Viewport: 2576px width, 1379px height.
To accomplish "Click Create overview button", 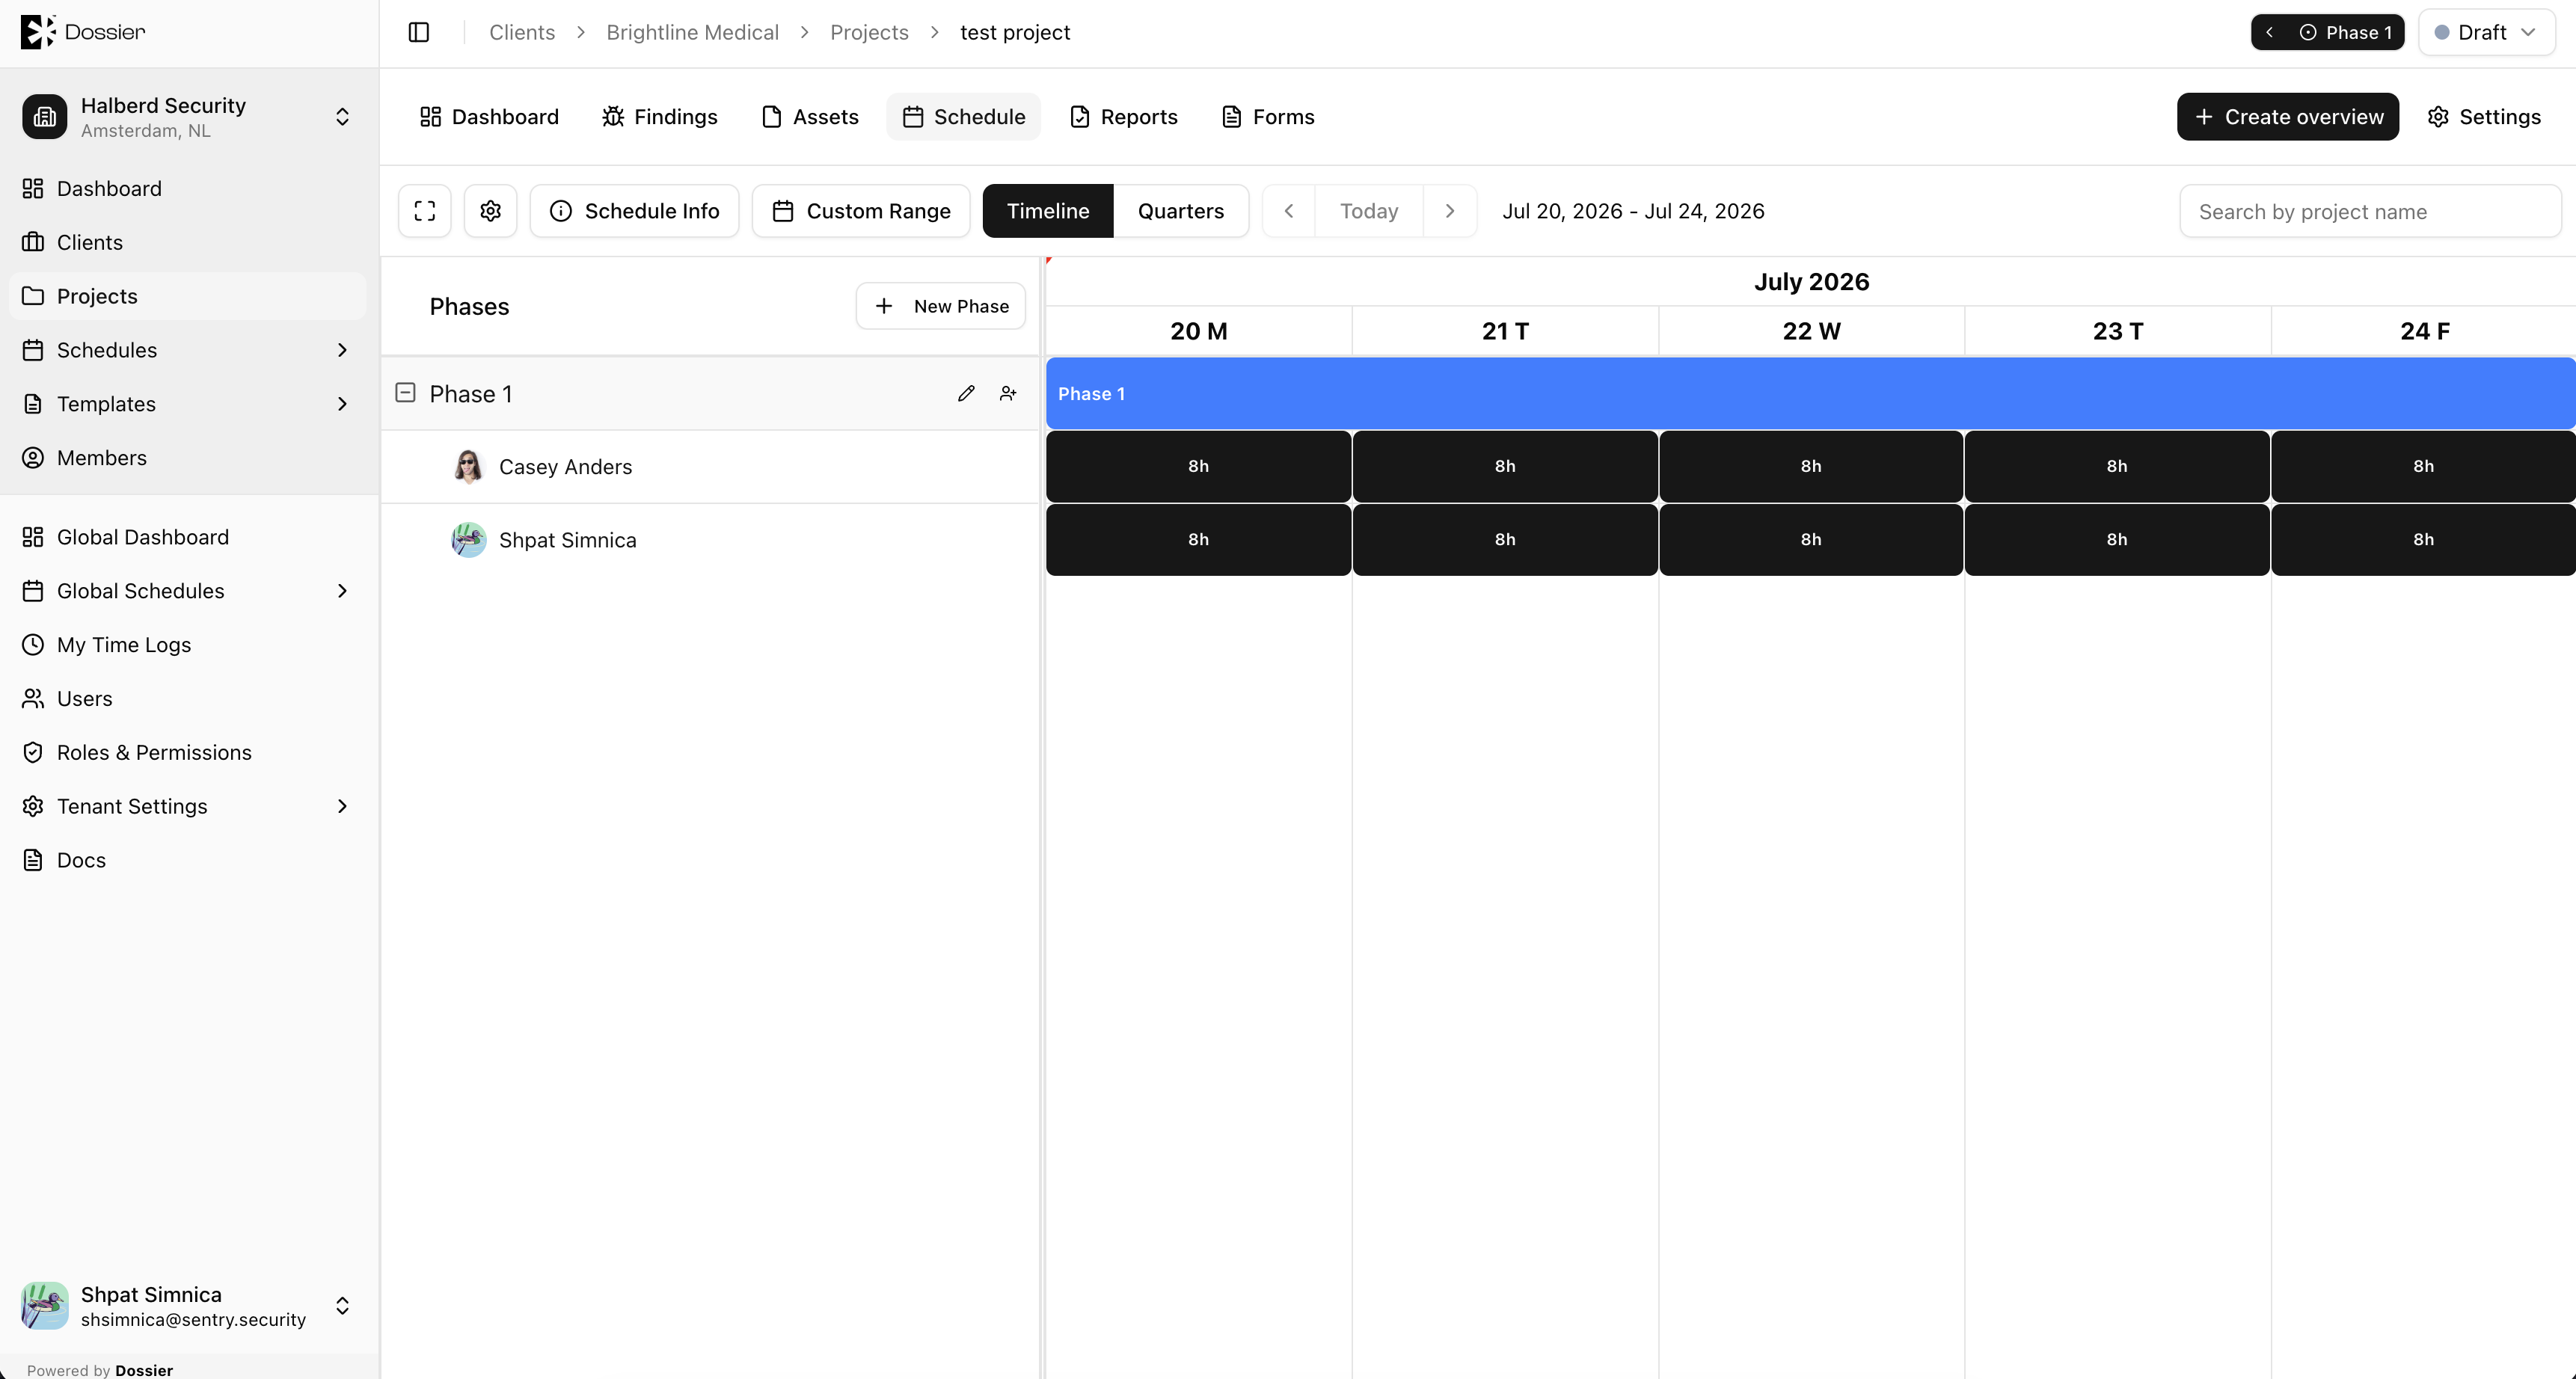I will [2288, 117].
